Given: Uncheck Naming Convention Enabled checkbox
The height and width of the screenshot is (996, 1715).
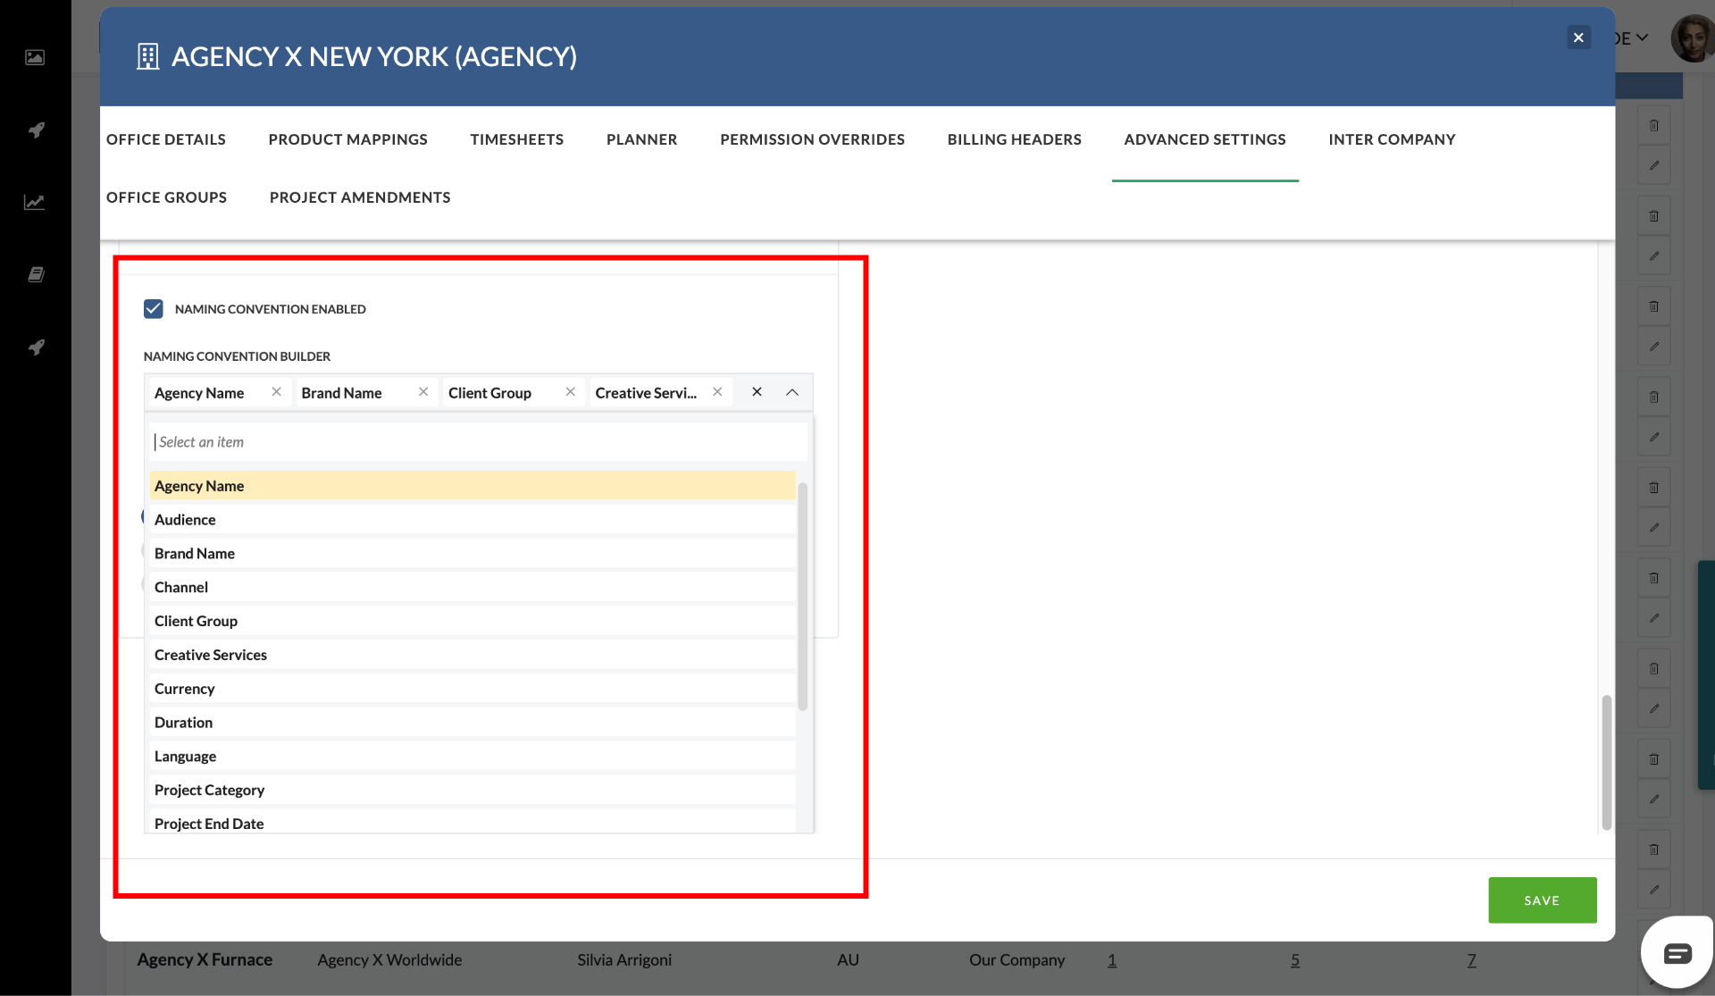Looking at the screenshot, I should 154,309.
